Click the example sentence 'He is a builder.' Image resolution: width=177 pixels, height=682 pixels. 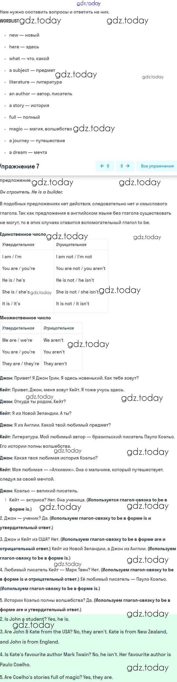click(x=47, y=192)
